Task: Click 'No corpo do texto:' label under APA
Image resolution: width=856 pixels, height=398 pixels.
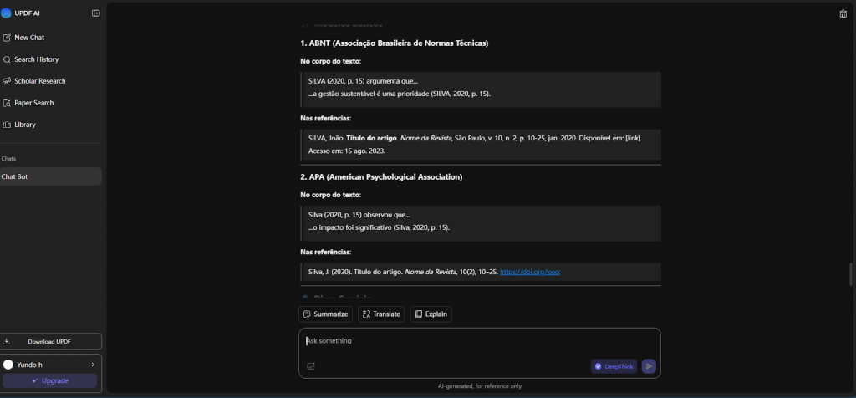Action: [x=330, y=195]
